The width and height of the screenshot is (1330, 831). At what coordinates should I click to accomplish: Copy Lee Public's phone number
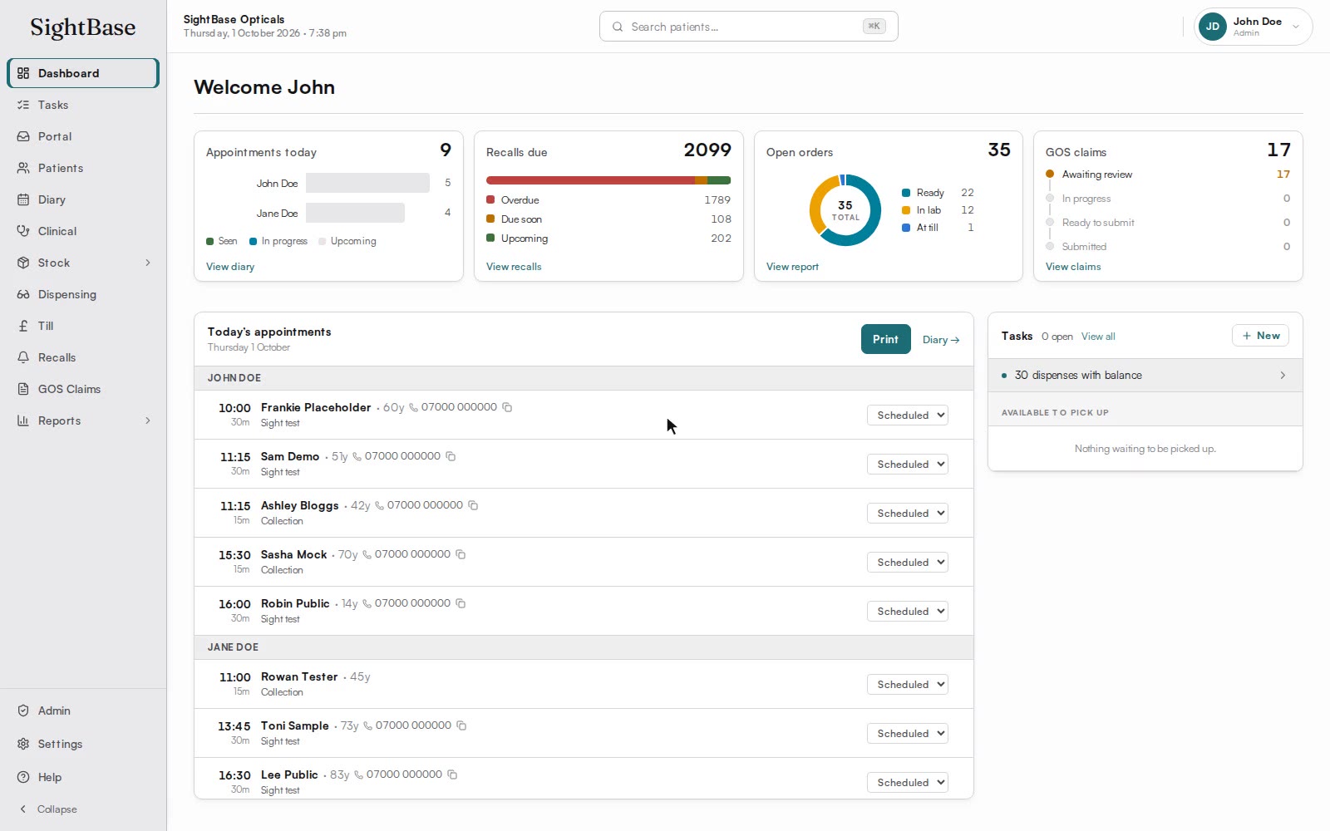coord(452,774)
